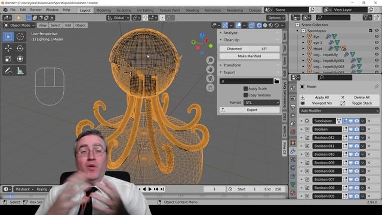Switch to the Modeling workspace tab

click(x=103, y=11)
